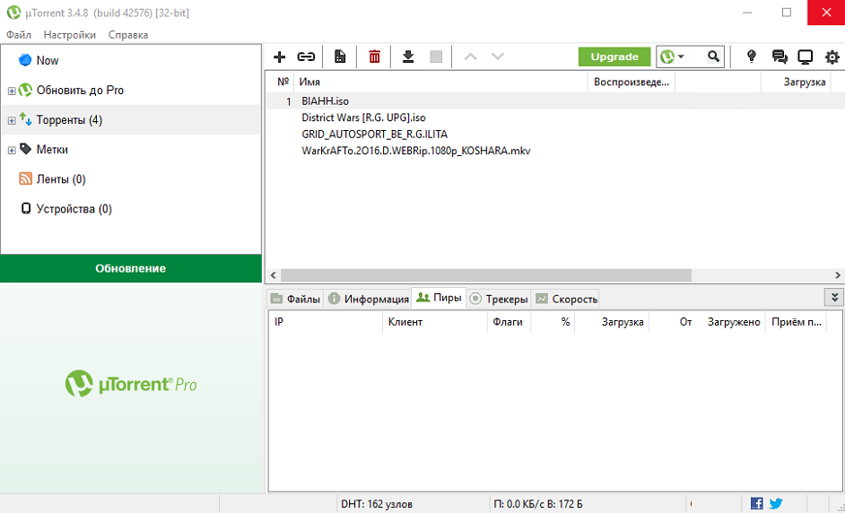Sort by the Имя column header
This screenshot has width=845, height=513.
pyautogui.click(x=309, y=82)
